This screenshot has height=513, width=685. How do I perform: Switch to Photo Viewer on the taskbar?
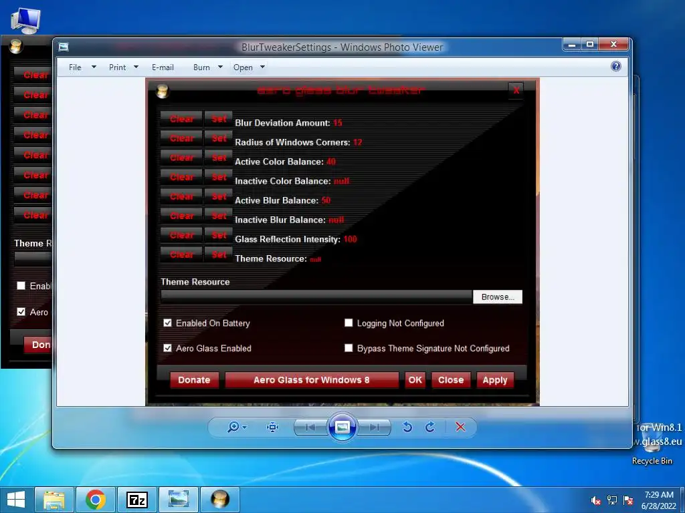[x=179, y=500]
